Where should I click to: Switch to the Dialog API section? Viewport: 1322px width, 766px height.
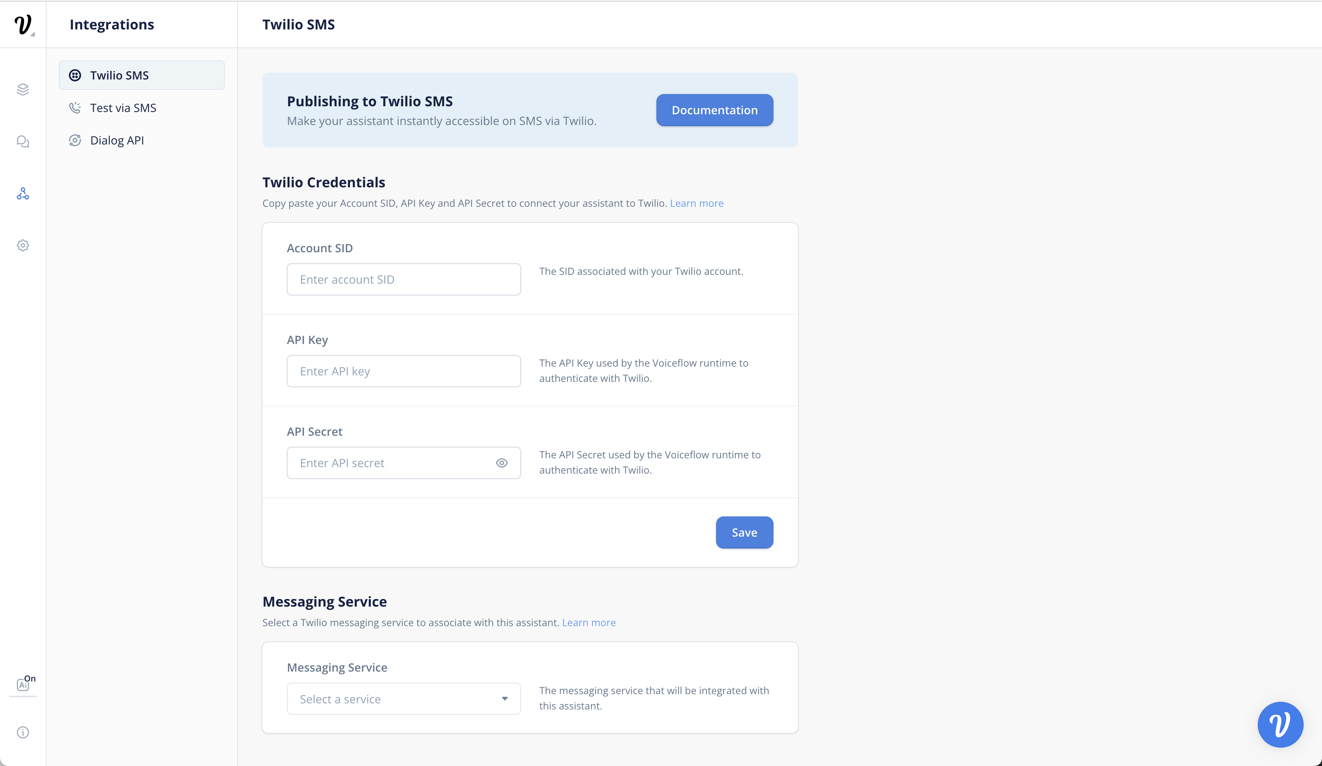[x=116, y=141]
